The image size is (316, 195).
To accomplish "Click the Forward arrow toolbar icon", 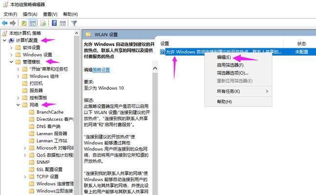I will 13,23.
